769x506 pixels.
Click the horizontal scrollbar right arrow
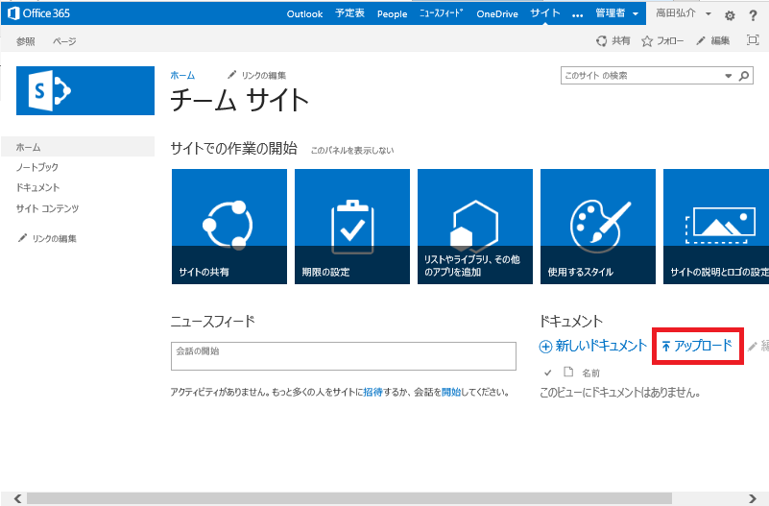(x=753, y=498)
